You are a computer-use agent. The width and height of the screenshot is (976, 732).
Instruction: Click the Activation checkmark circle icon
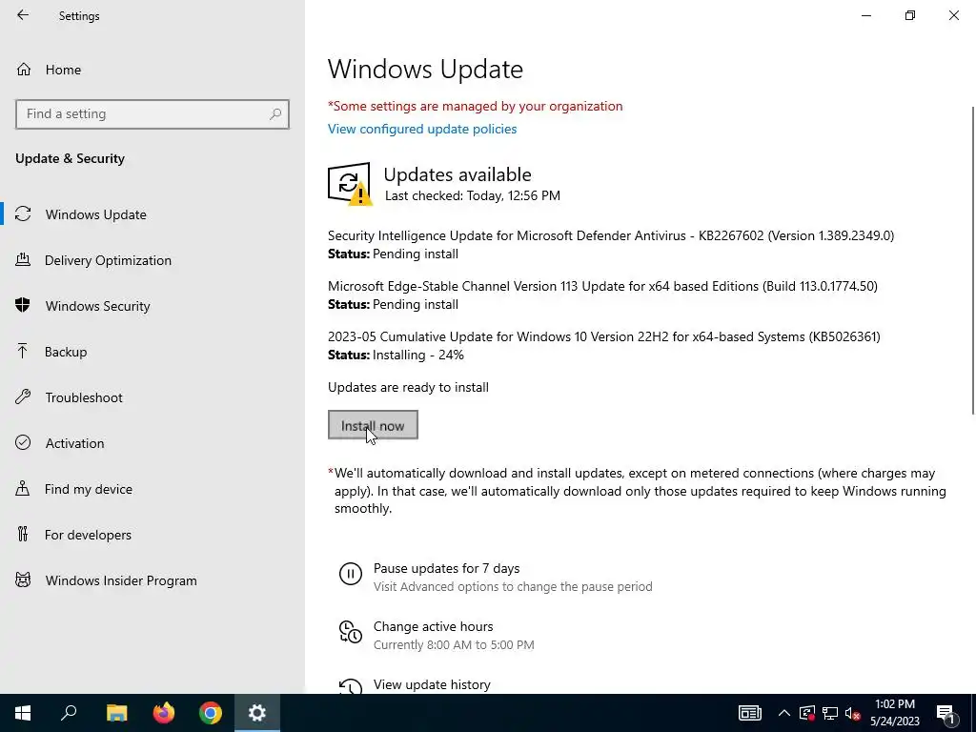pyautogui.click(x=23, y=442)
